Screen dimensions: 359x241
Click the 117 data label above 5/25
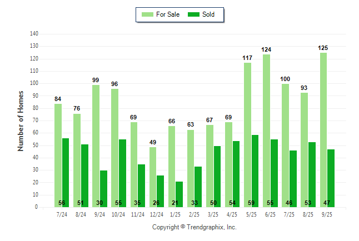click(247, 58)
